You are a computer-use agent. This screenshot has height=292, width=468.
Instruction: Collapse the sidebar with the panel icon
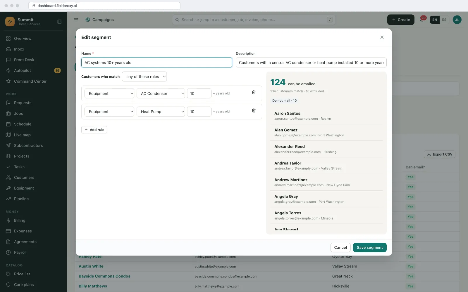(x=59, y=22)
